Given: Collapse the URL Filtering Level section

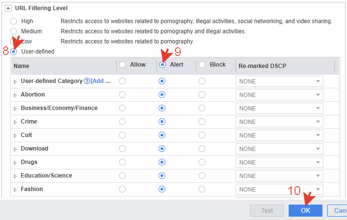Looking at the screenshot, I should [x=8, y=8].
